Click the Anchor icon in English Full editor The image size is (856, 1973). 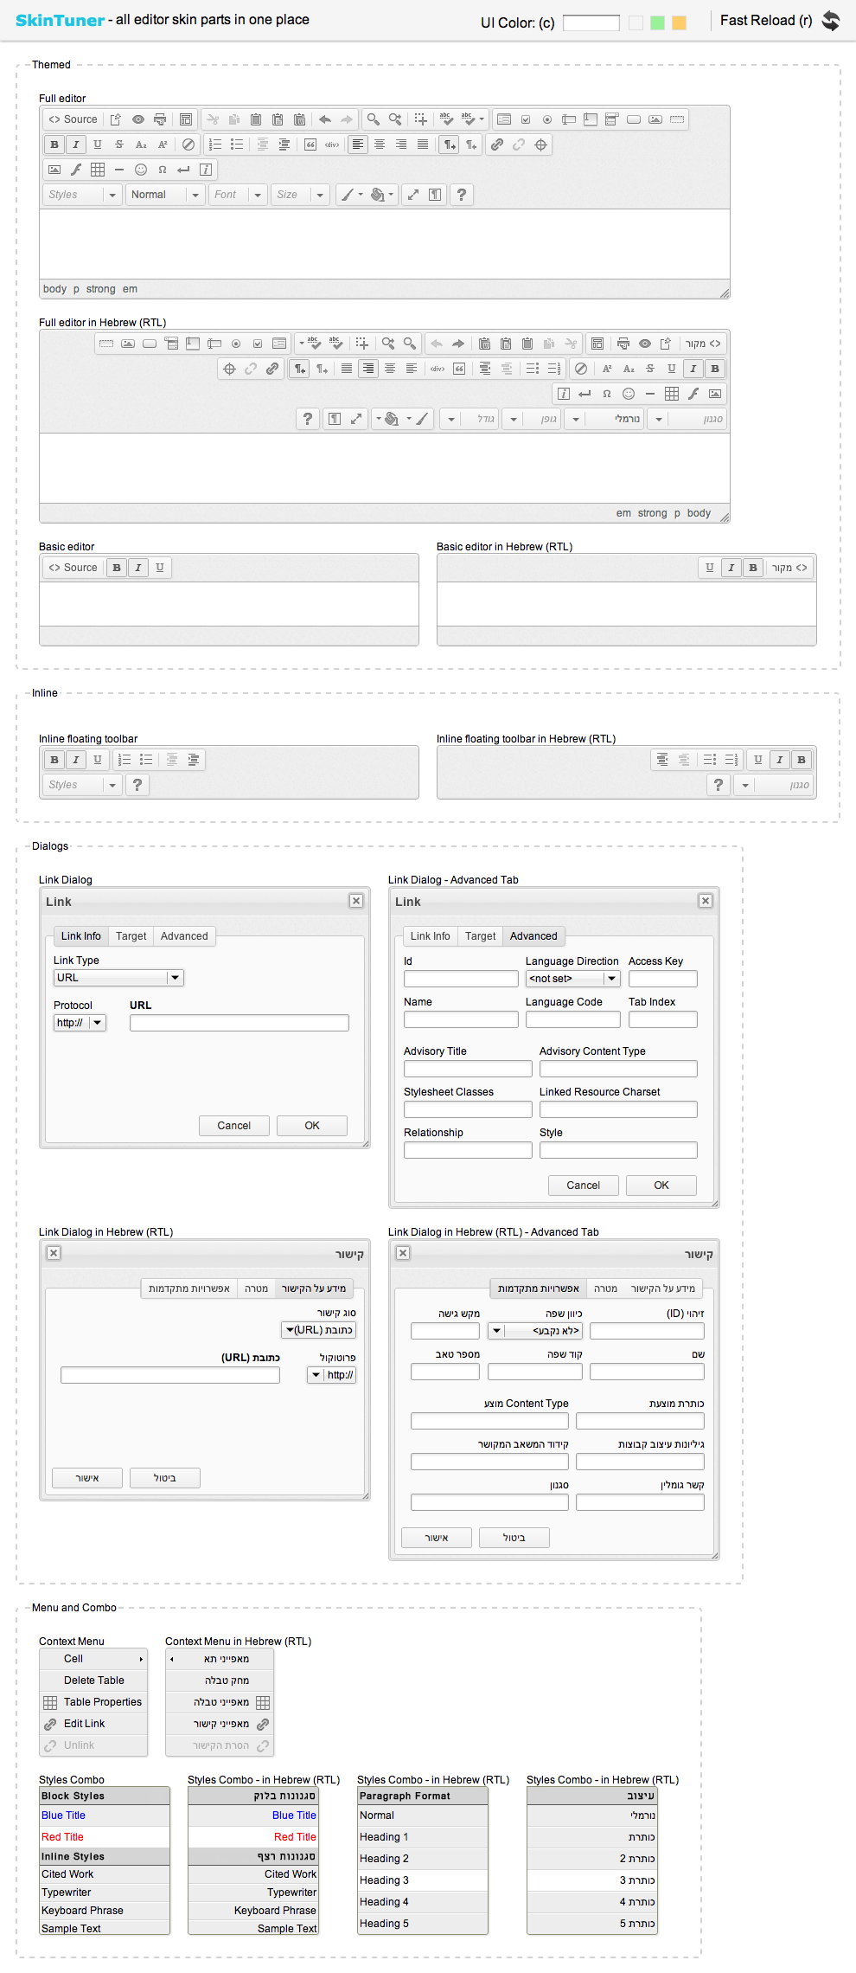coord(540,145)
